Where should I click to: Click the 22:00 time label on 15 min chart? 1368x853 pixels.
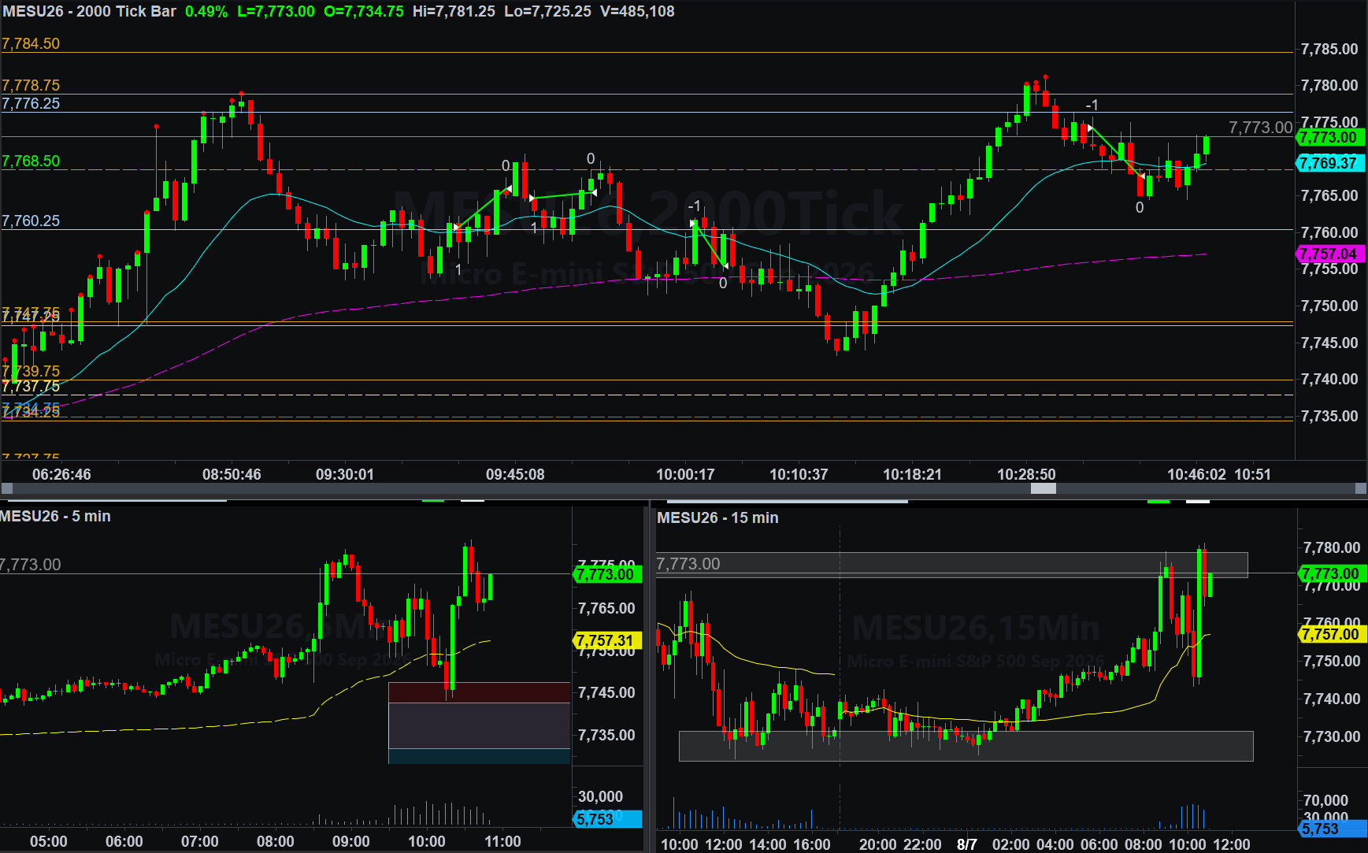[922, 844]
